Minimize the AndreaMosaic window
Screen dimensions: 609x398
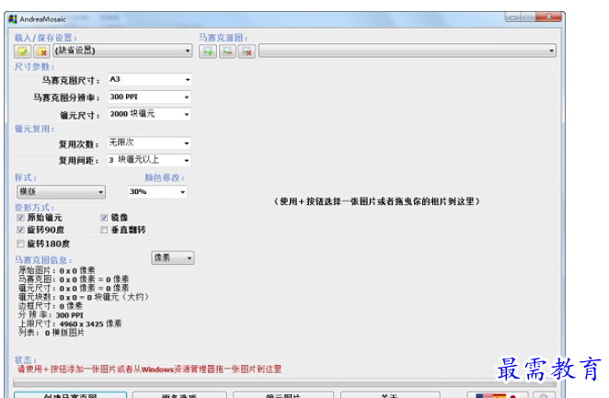tap(513, 17)
